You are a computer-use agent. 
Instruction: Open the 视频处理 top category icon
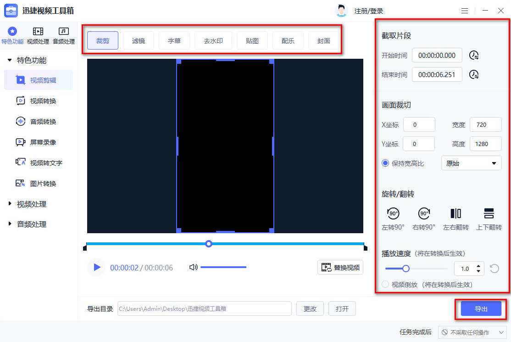coord(38,35)
